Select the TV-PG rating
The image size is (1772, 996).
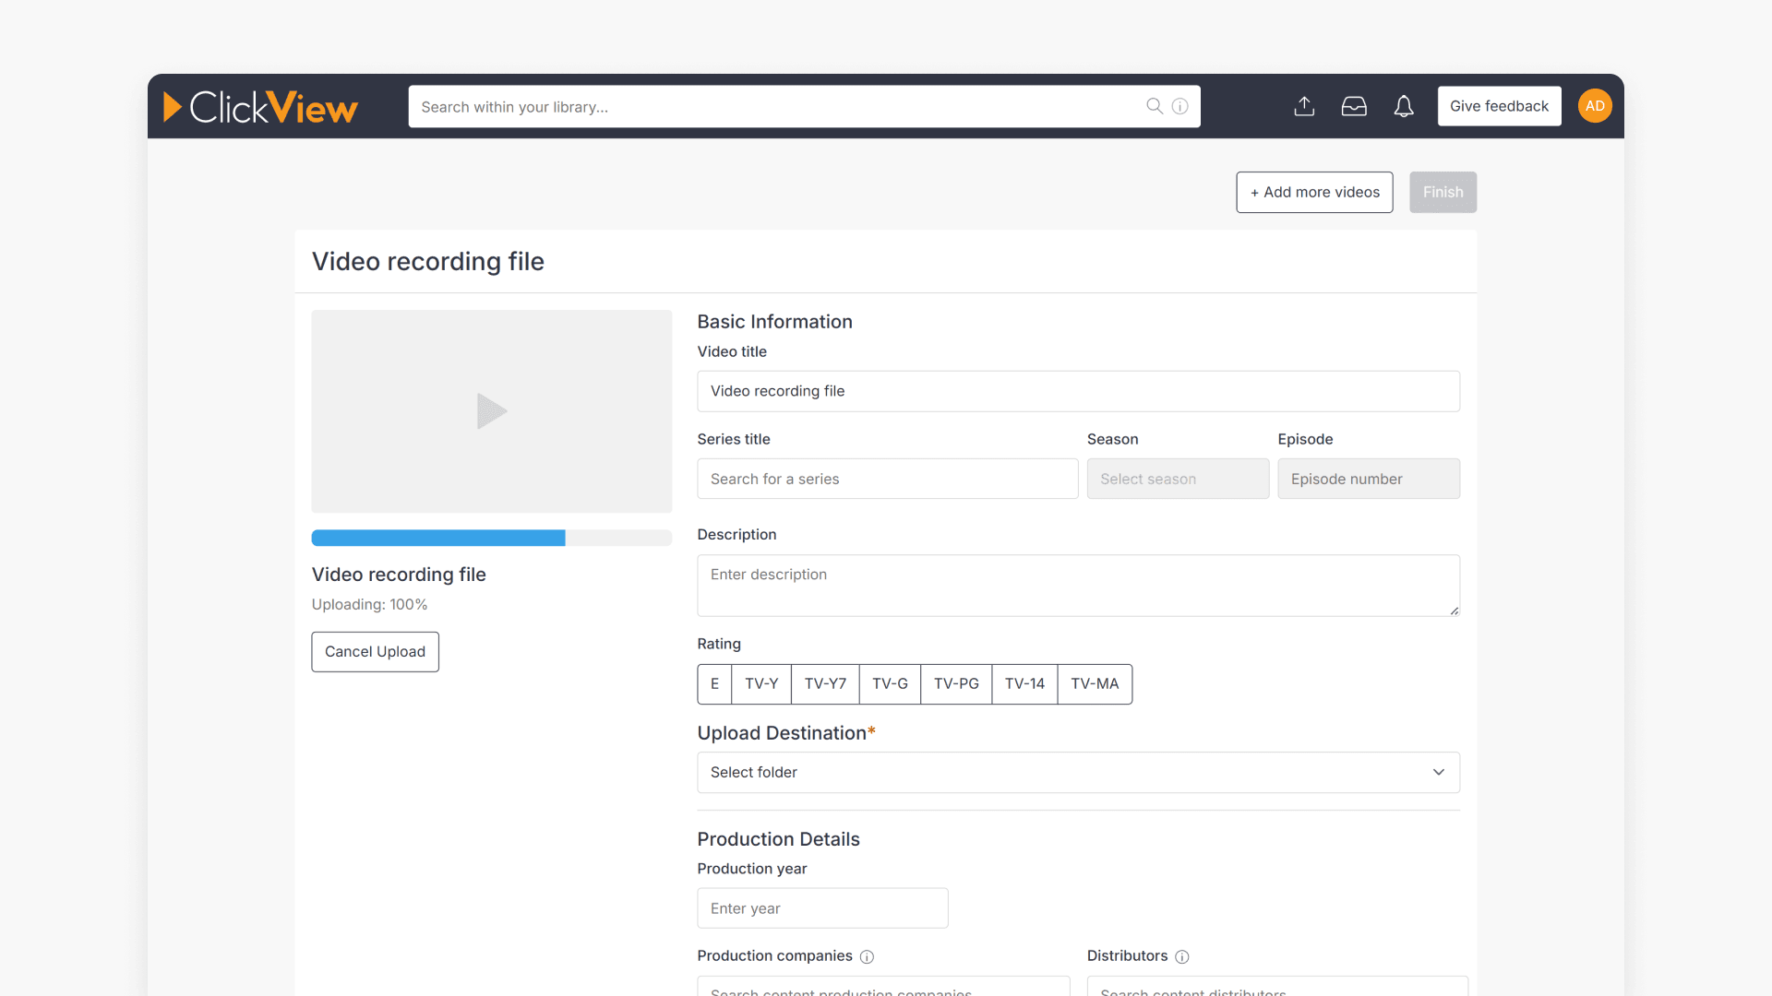coord(956,683)
